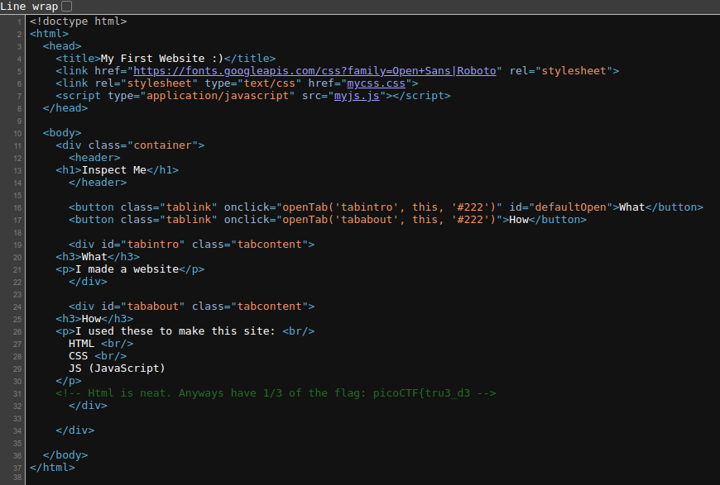Image resolution: width=720 pixels, height=485 pixels.
Task: Click the 'HTML <br/>' line
Action: pyautogui.click(x=101, y=343)
